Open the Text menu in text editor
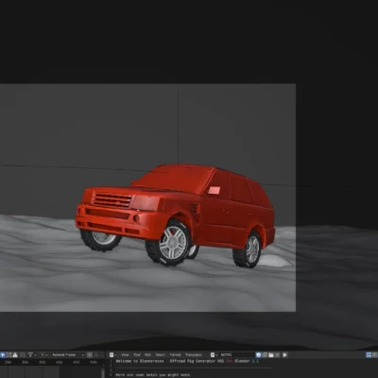The width and height of the screenshot is (378, 378). [137, 354]
